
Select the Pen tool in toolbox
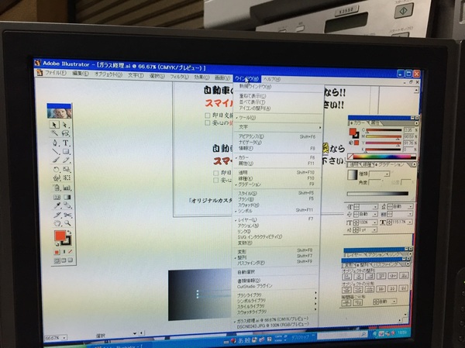55,143
